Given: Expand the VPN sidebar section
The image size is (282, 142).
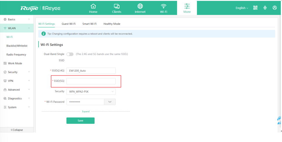Looking at the screenshot, I should click(17, 81).
